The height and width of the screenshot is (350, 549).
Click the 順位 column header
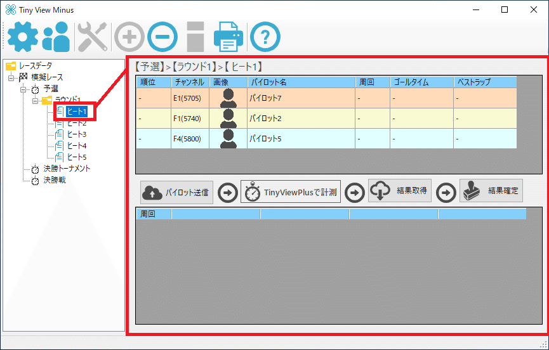pyautogui.click(x=154, y=82)
